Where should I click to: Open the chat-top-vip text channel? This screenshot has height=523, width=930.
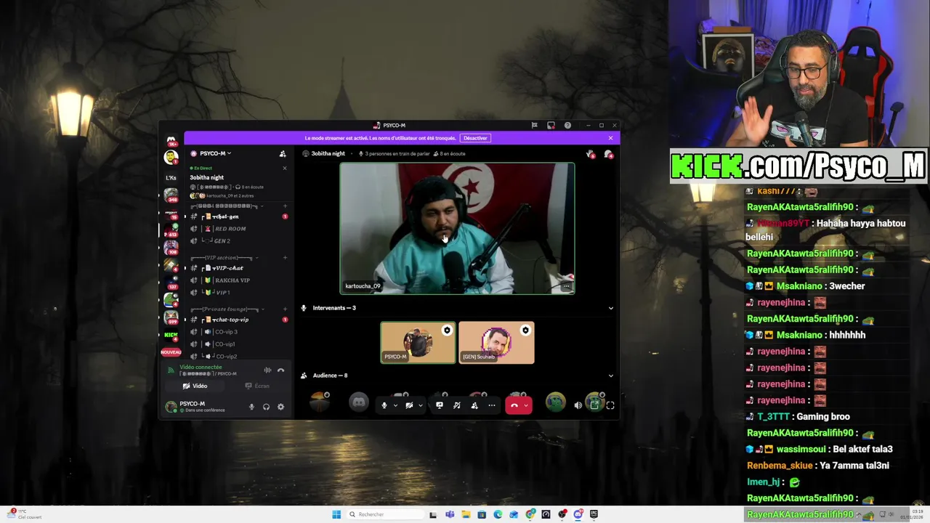pyautogui.click(x=240, y=320)
